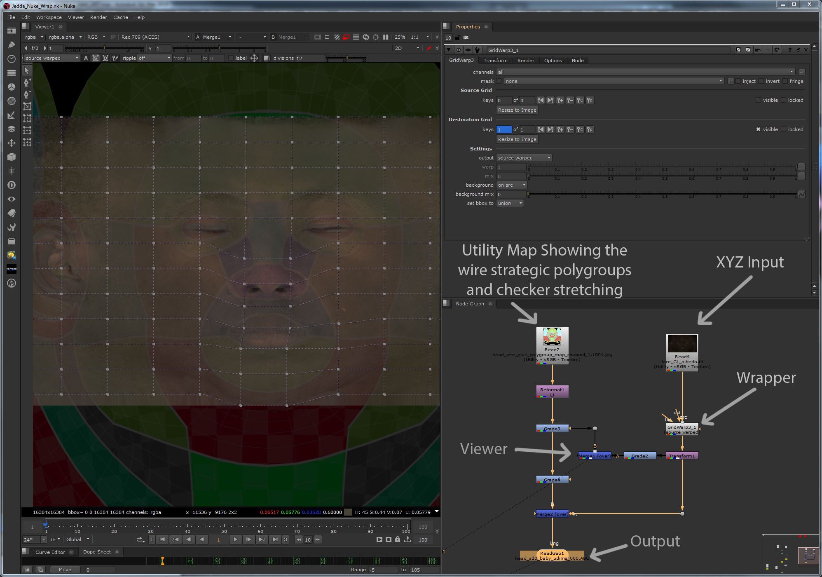Click the viewer pause icon
Viewport: 822px width, 577px height.
[386, 37]
